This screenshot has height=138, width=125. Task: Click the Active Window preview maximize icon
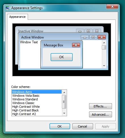93,37
